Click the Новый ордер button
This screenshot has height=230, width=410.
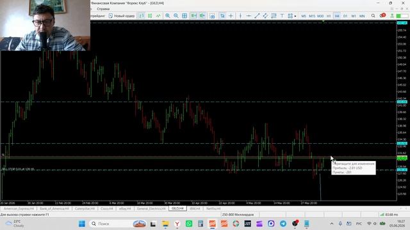(122, 16)
